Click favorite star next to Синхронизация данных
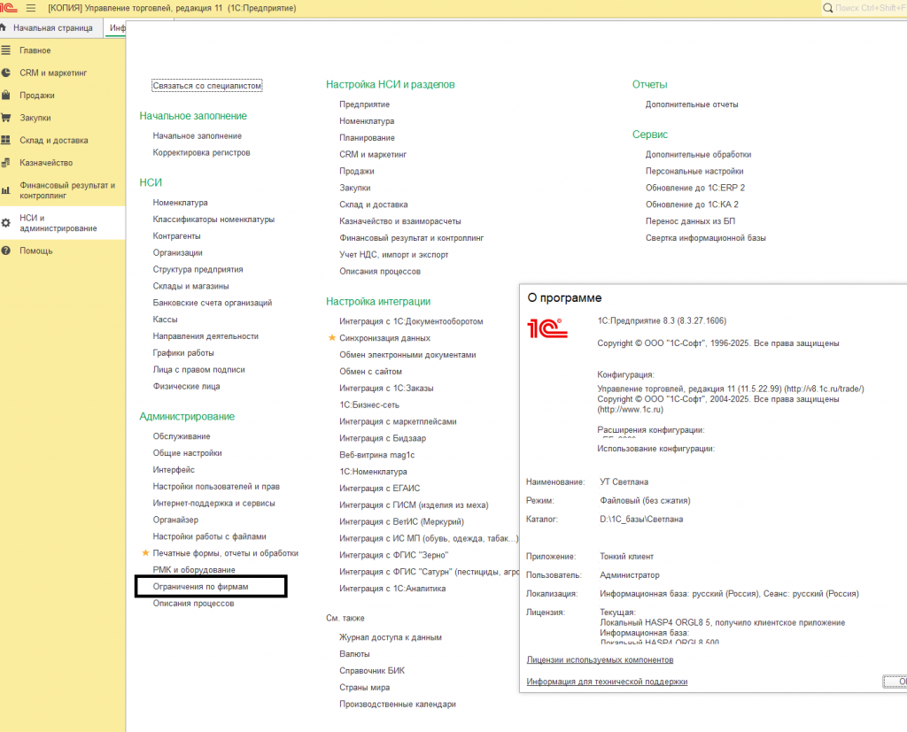 pos(332,337)
